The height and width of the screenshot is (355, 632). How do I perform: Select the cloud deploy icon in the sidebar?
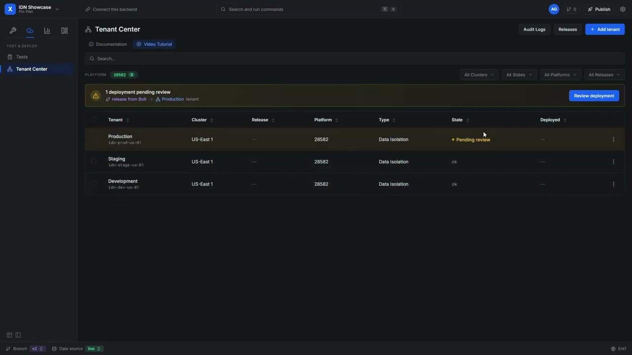(x=30, y=31)
